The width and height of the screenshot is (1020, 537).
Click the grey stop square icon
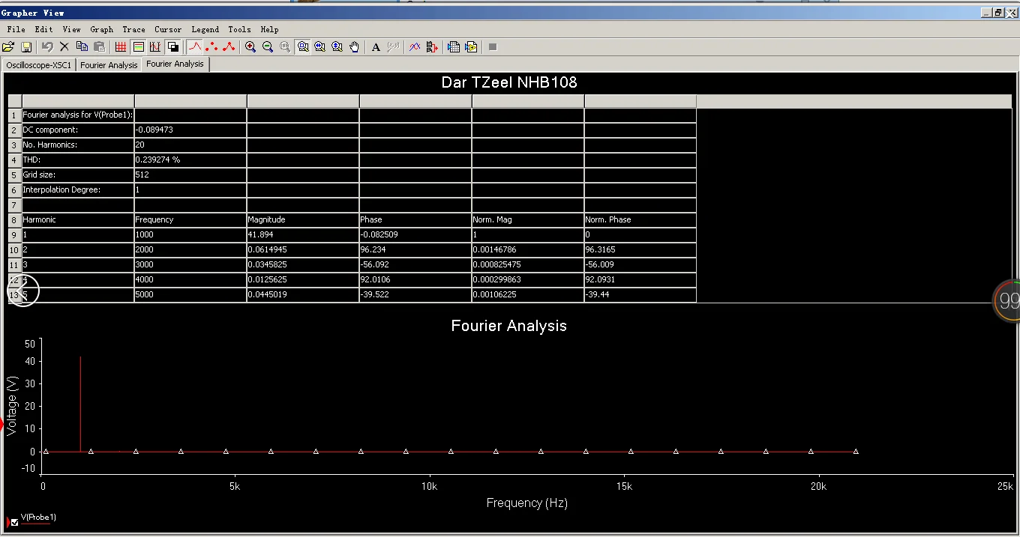(493, 46)
